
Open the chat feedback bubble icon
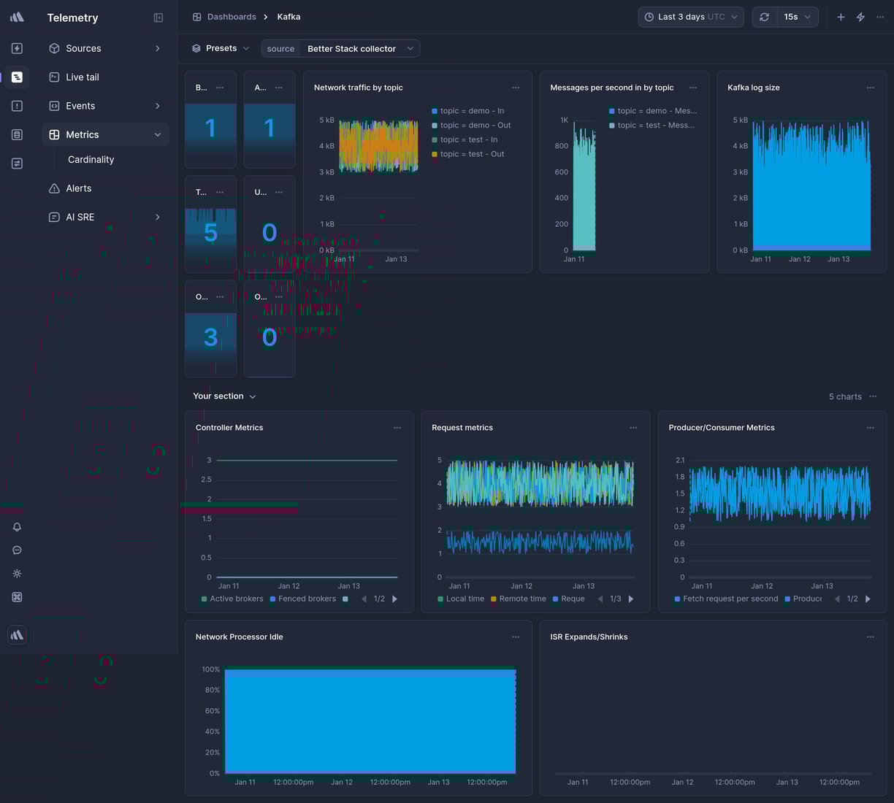click(x=17, y=550)
